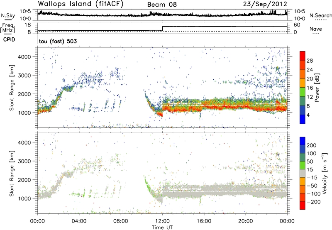Click the '18' frequency axis tick
This screenshot has height=230, width=332.
click(27, 25)
